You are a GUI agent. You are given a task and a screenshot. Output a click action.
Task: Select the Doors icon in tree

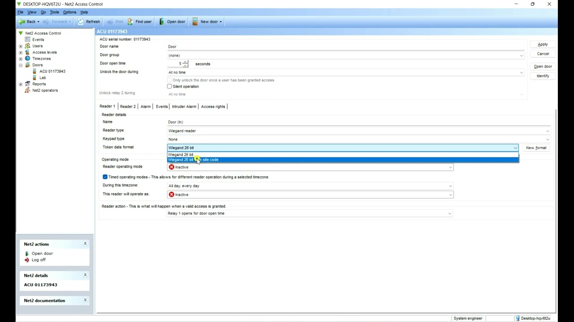click(27, 65)
